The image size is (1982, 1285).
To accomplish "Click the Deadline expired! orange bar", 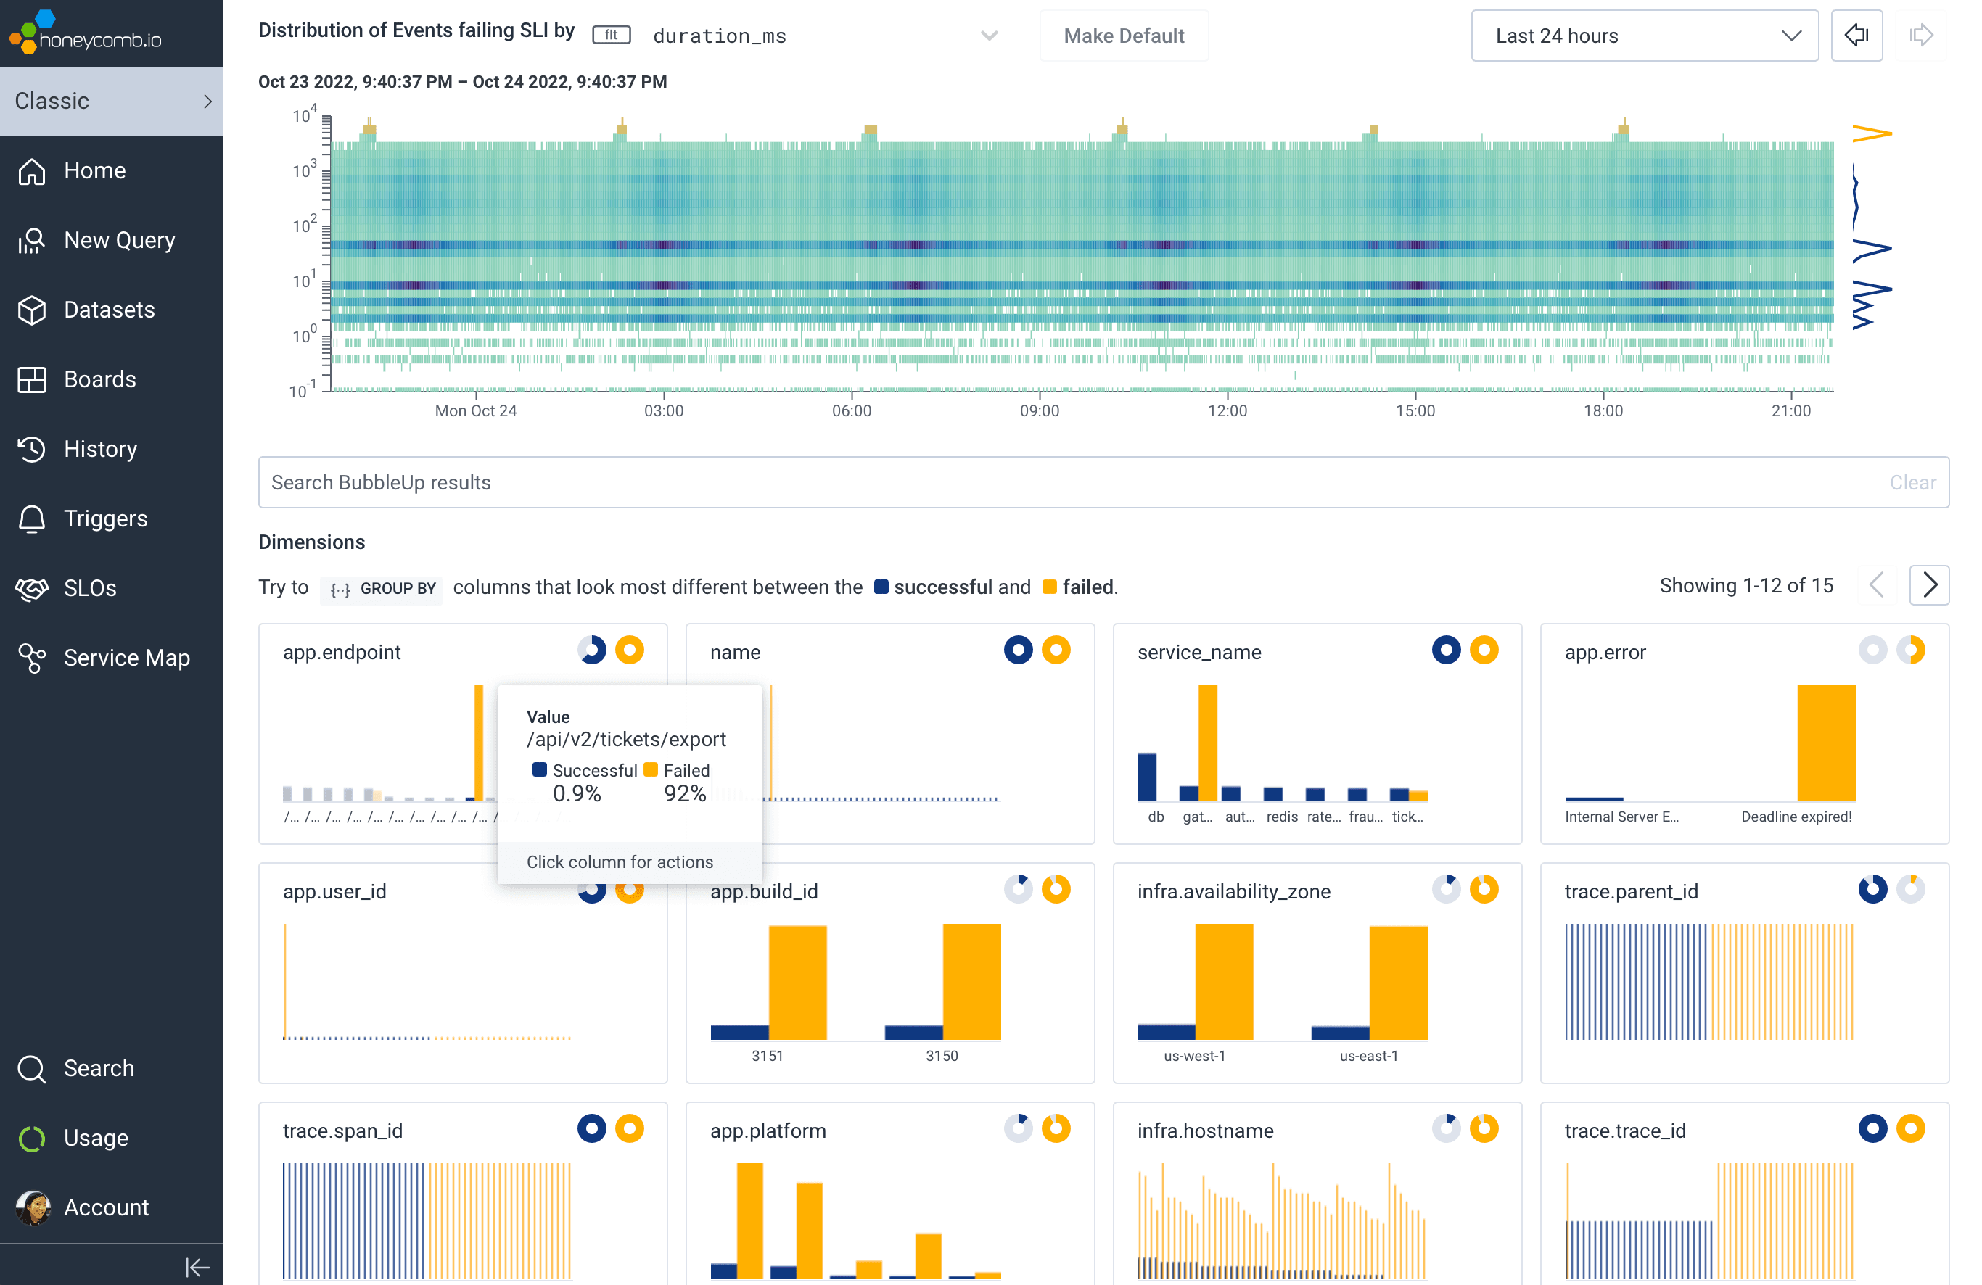I will click(x=1825, y=743).
